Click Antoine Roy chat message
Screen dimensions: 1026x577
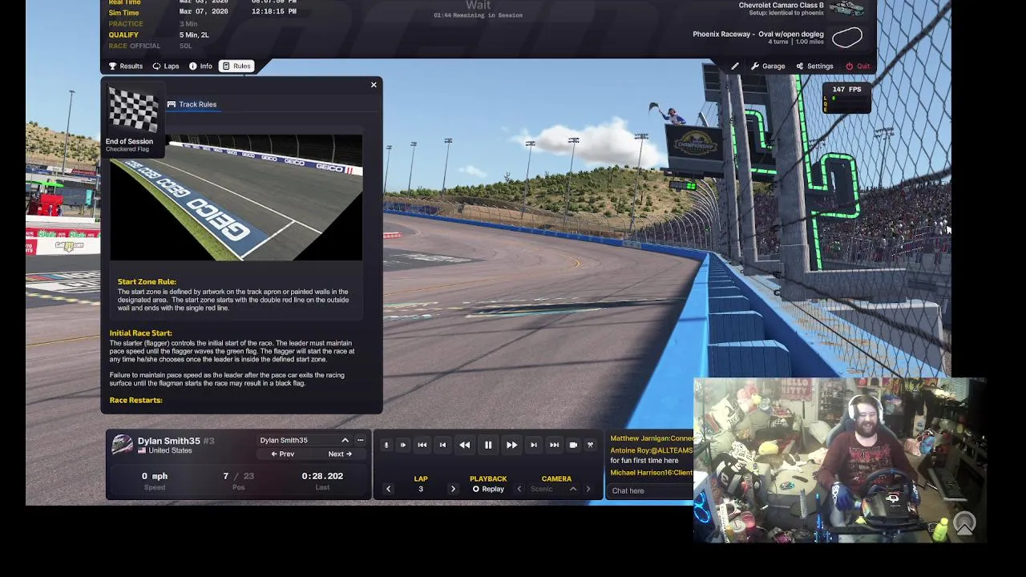[652, 455]
